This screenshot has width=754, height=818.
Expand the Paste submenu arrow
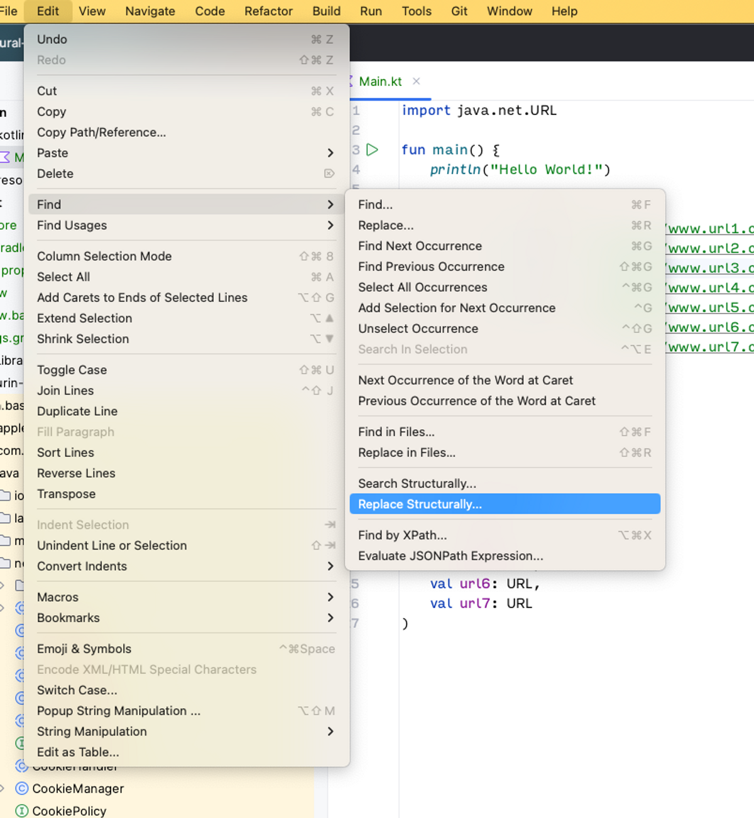point(331,153)
